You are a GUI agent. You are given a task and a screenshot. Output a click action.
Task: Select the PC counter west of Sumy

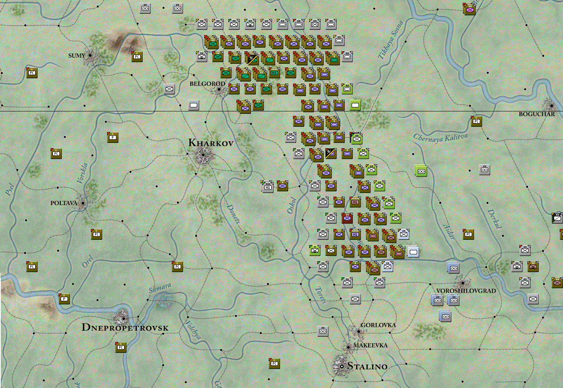pyautogui.click(x=32, y=73)
